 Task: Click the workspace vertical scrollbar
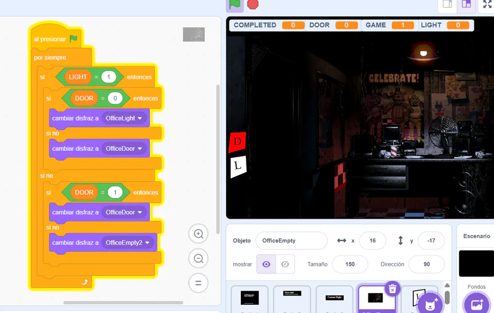pyautogui.click(x=218, y=159)
